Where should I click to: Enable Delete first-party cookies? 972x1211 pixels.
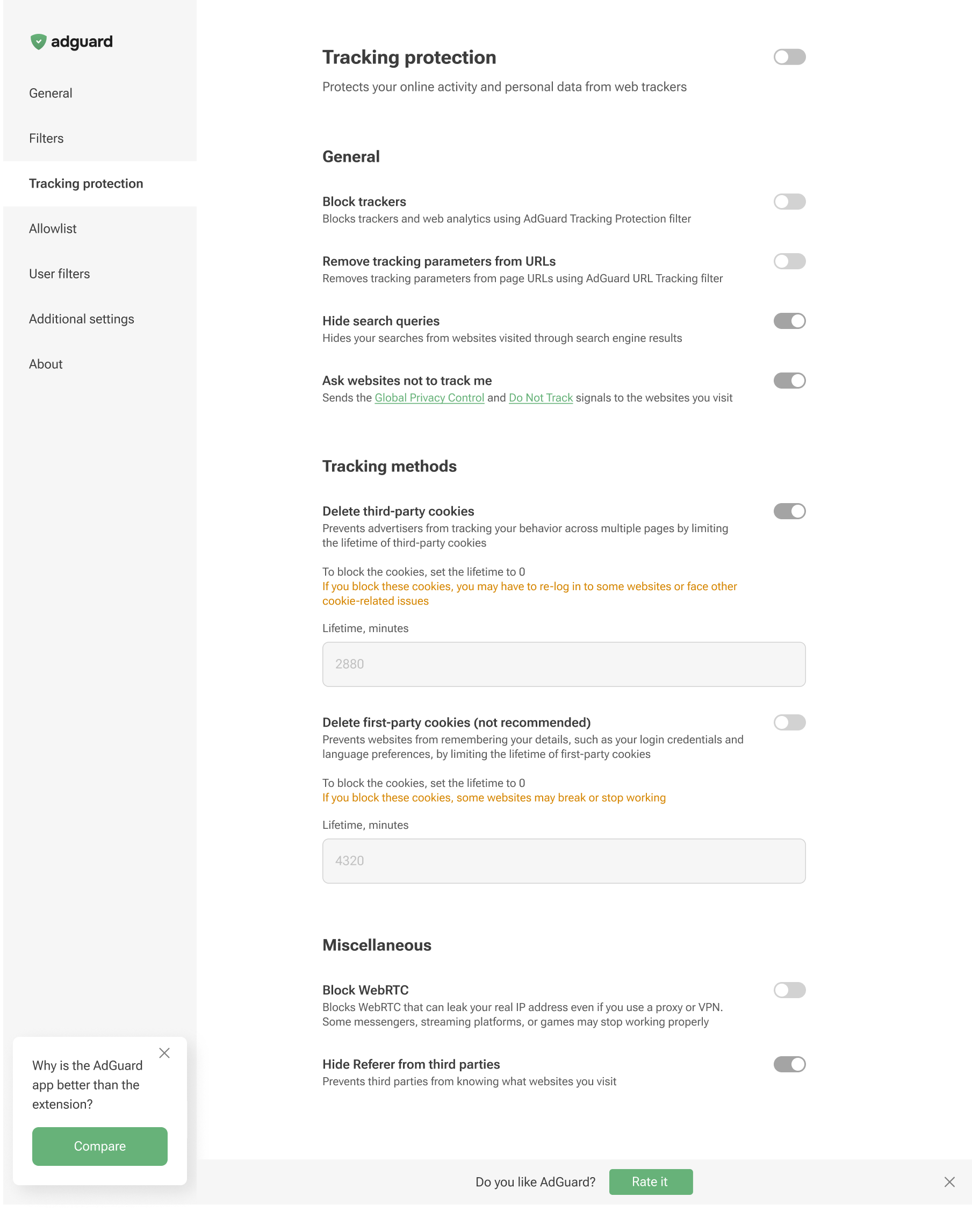[789, 722]
